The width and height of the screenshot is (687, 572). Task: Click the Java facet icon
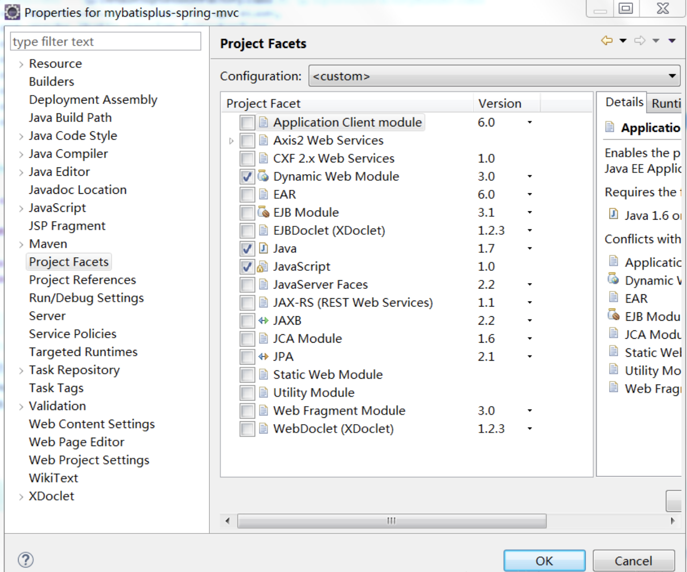[263, 248]
